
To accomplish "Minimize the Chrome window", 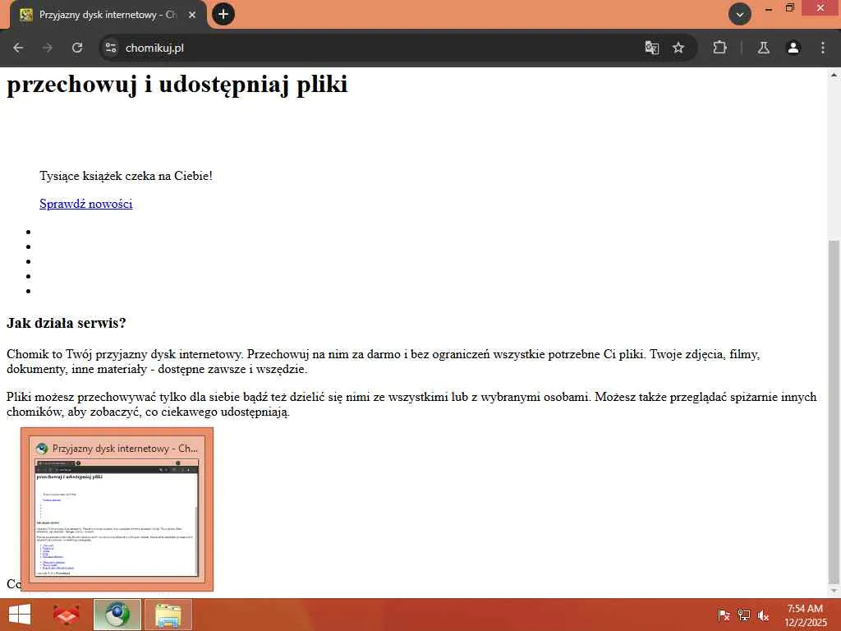I will point(769,9).
